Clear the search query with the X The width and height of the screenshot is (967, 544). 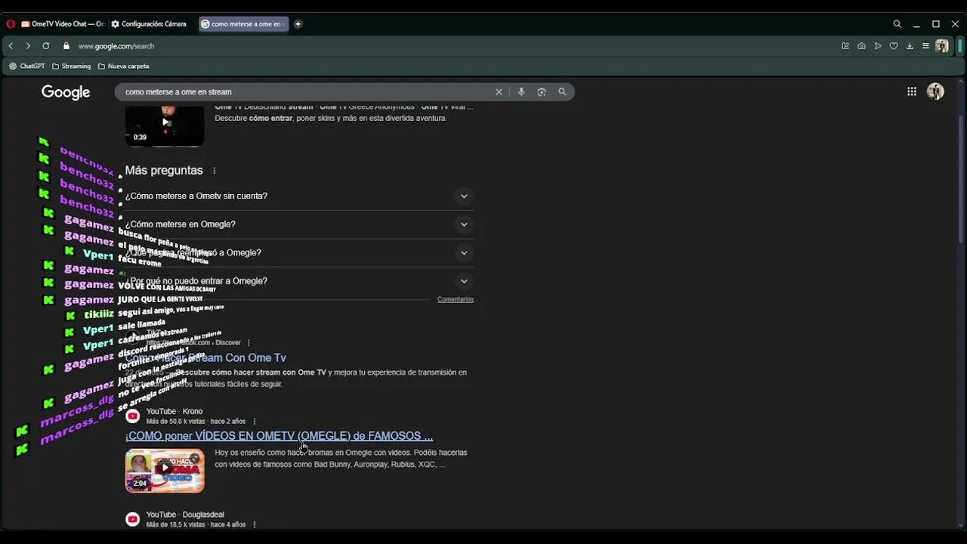(x=499, y=91)
